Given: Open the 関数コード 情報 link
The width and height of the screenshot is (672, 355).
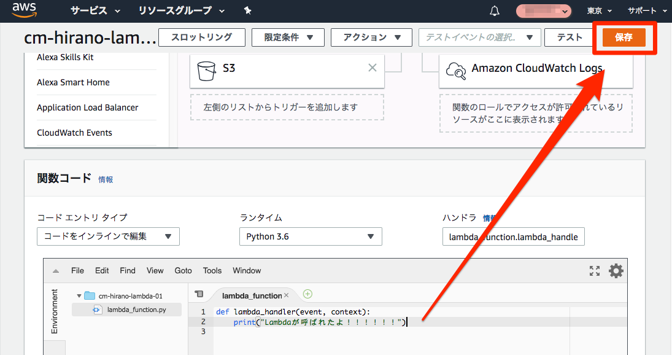Looking at the screenshot, I should coord(106,179).
